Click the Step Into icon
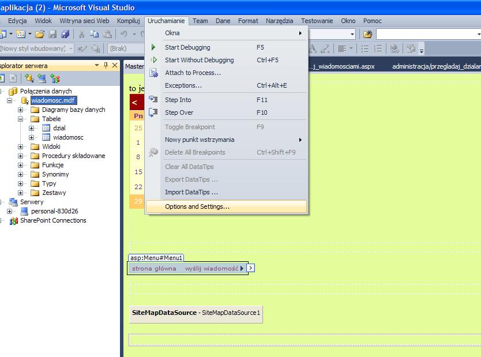The image size is (481, 357). click(x=153, y=99)
